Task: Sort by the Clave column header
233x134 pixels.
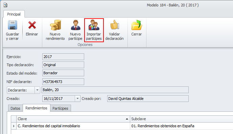Action: click(73, 119)
